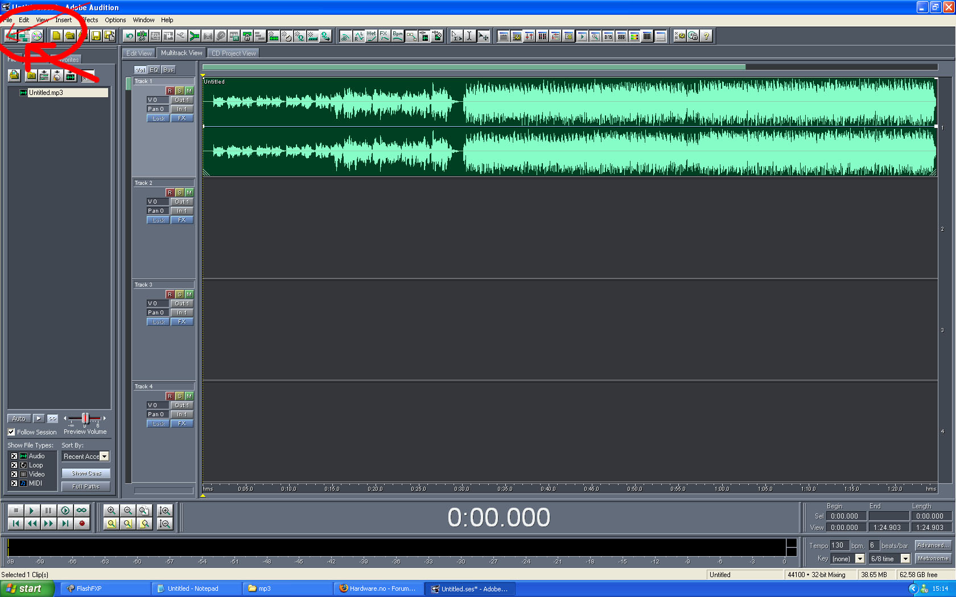Click the red Record button
The height and width of the screenshot is (597, 956).
pos(81,524)
